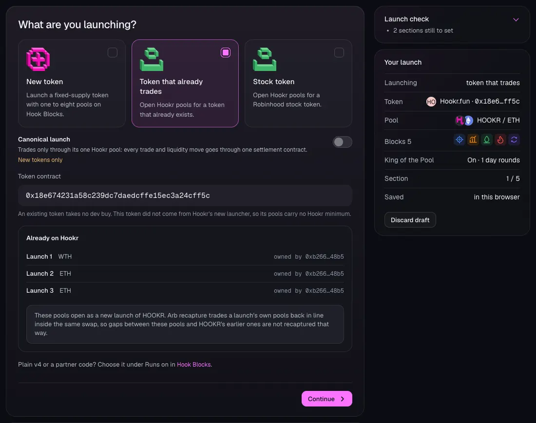The image size is (536, 423).
Task: Select the 'Token that already trades' card title
Action: click(x=171, y=87)
